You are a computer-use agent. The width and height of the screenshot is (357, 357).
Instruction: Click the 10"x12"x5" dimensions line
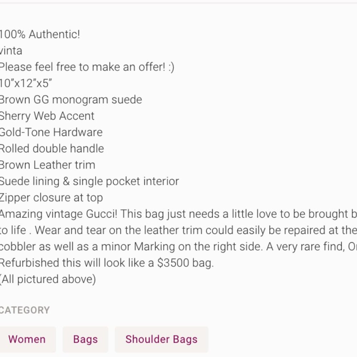26,83
